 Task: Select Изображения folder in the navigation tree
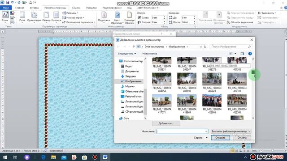click(131, 81)
